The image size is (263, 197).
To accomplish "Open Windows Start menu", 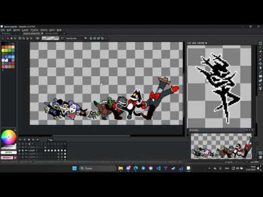I will pyautogui.click(x=74, y=168).
